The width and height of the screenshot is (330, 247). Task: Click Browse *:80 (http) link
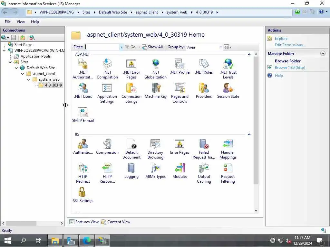[290, 68]
